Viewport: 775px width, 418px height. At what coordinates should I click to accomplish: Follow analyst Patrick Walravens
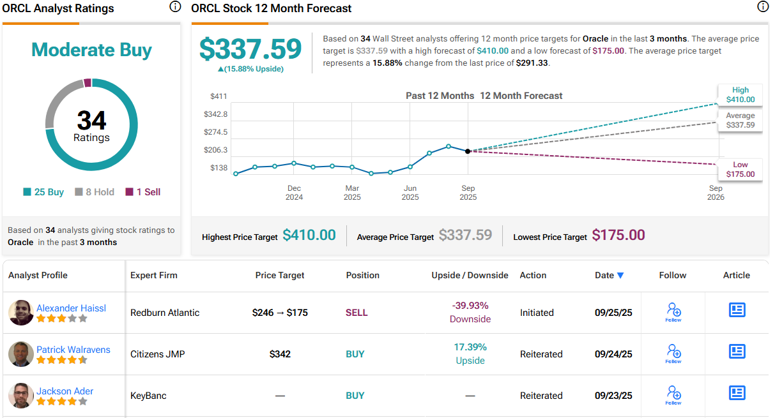coord(673,354)
